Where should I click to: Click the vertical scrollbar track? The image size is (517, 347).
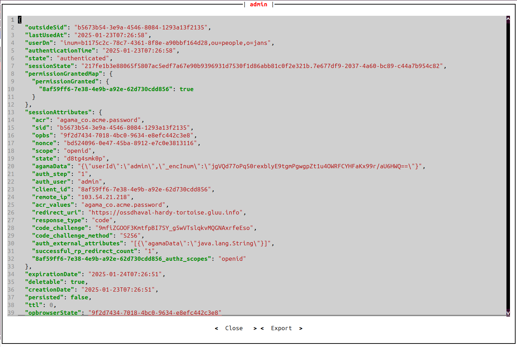(x=508, y=165)
